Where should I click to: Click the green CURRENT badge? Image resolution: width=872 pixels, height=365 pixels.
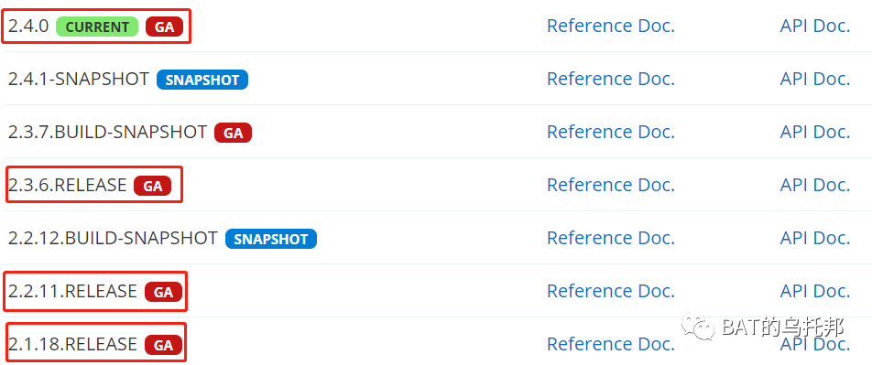[97, 27]
